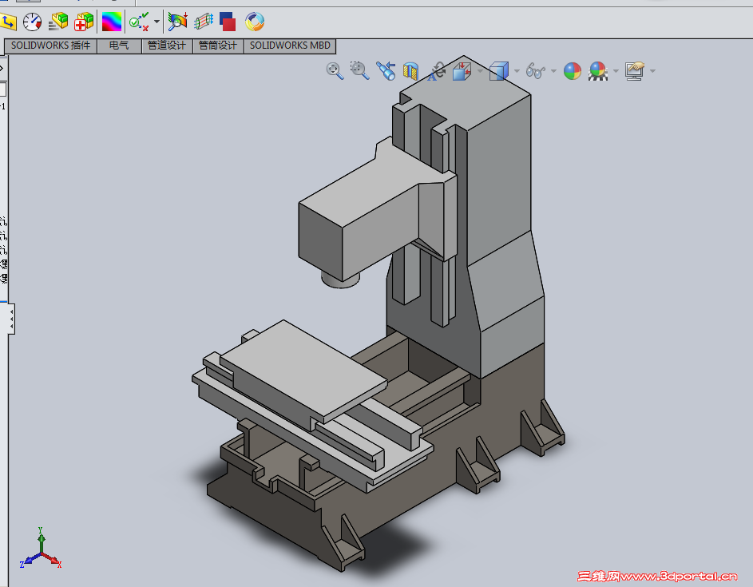Click the blue and red squares compare icon
The image size is (753, 587).
point(228,22)
